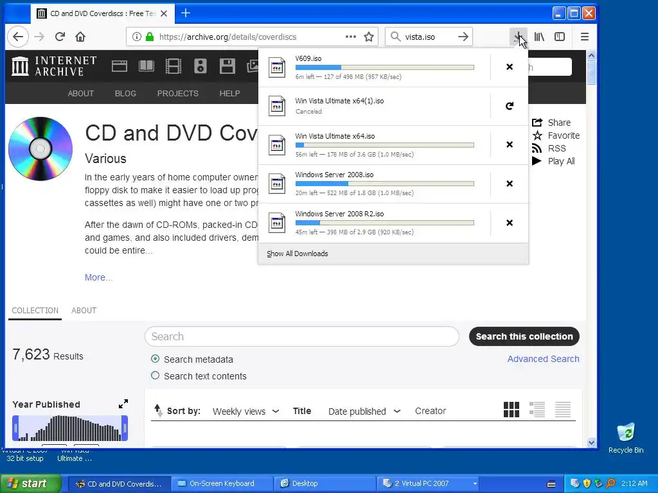This screenshot has width=658, height=493.
Task: Bookmark this page with the star icon
Action: (x=369, y=37)
